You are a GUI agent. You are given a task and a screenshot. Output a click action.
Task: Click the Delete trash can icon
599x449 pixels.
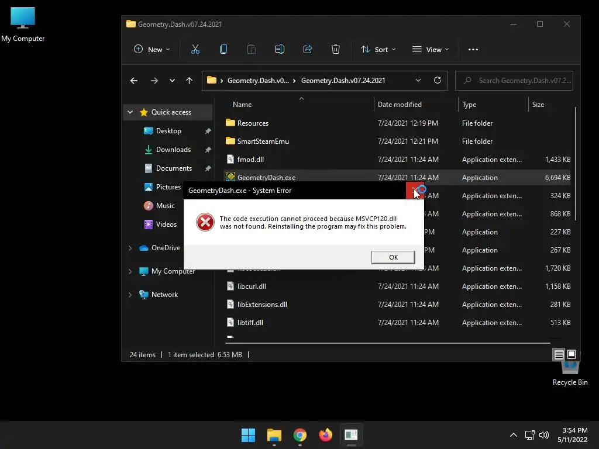point(335,49)
